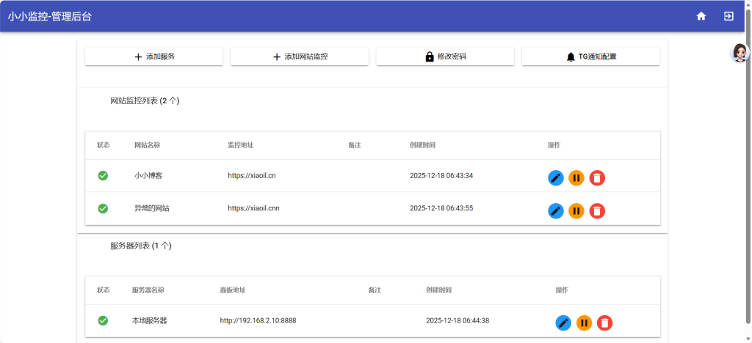The image size is (752, 343).
Task: Click green status icon for 异常的网站
Action: click(x=103, y=209)
